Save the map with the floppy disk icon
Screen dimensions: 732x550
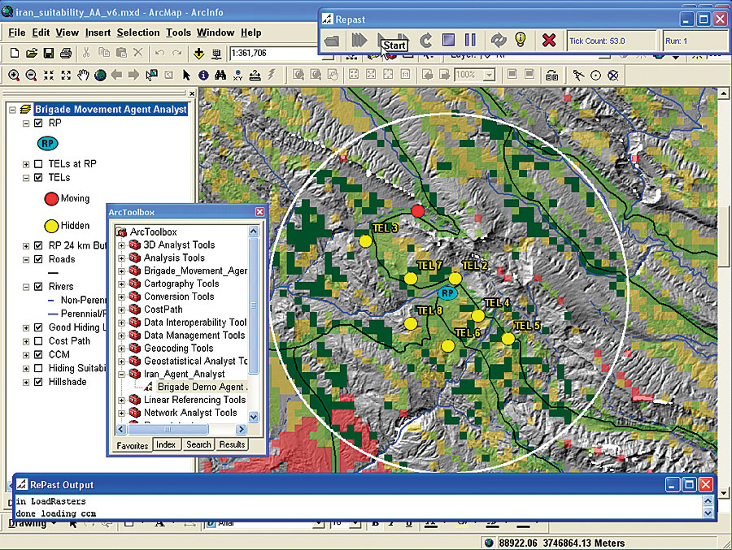pyautogui.click(x=49, y=53)
